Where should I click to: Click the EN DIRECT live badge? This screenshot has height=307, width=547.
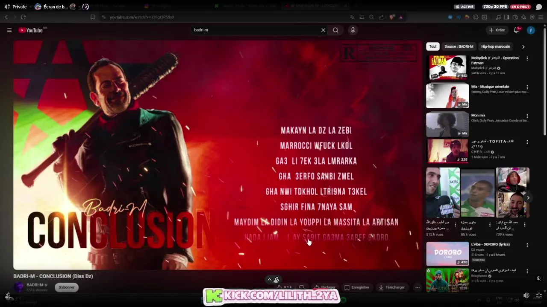[x=520, y=7]
